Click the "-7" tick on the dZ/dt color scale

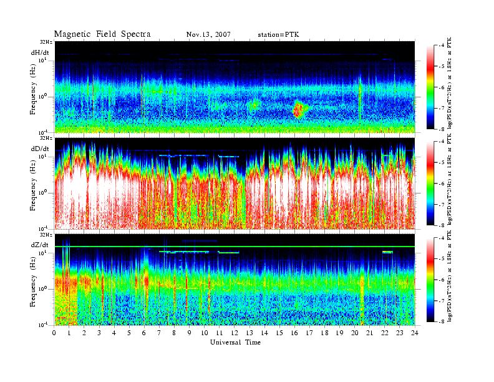[x=440, y=301]
